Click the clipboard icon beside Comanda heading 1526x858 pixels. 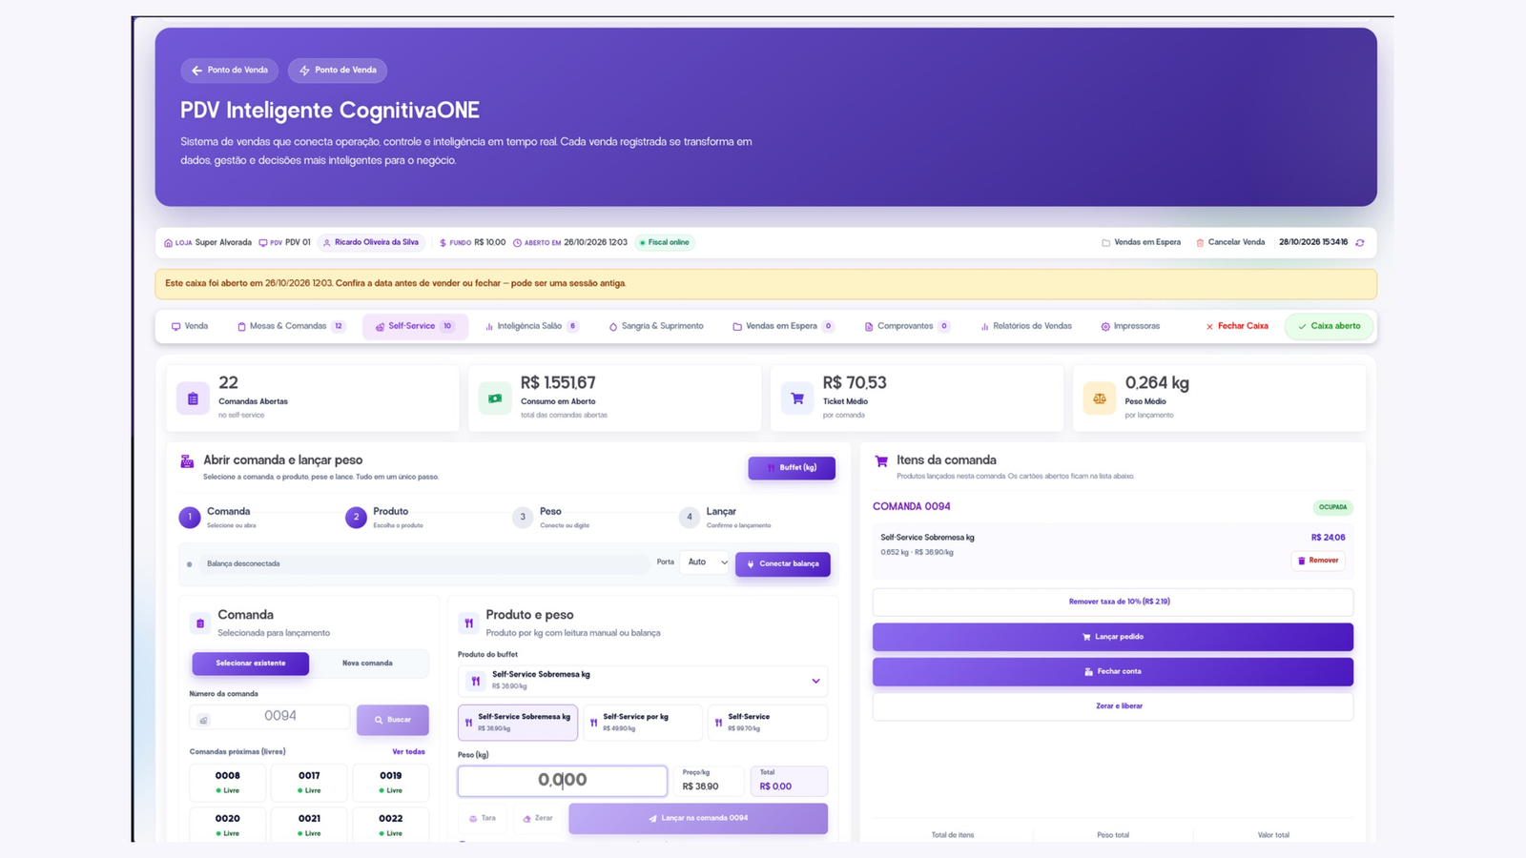click(200, 623)
